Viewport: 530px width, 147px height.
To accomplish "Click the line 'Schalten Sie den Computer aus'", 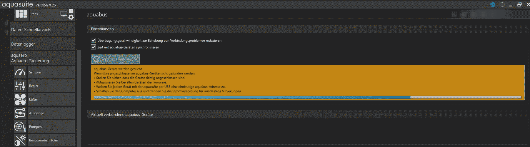I will pyautogui.click(x=168, y=91).
